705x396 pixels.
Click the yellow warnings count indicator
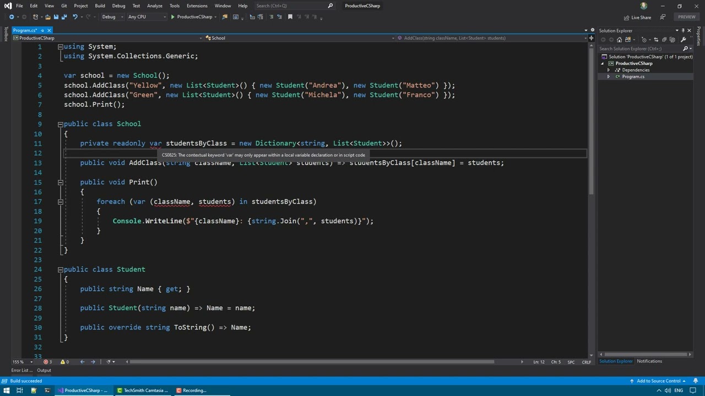(x=64, y=362)
